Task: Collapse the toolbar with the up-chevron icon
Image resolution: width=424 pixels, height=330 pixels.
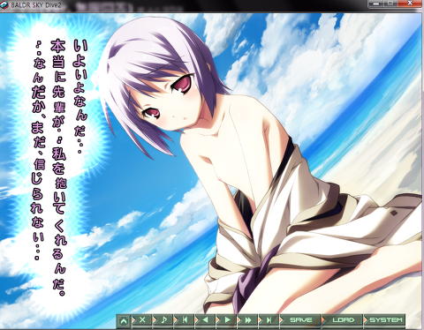Action: point(124,320)
